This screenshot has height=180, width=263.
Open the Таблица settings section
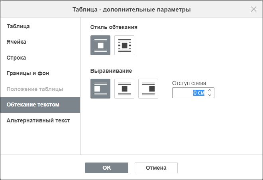coord(40,26)
